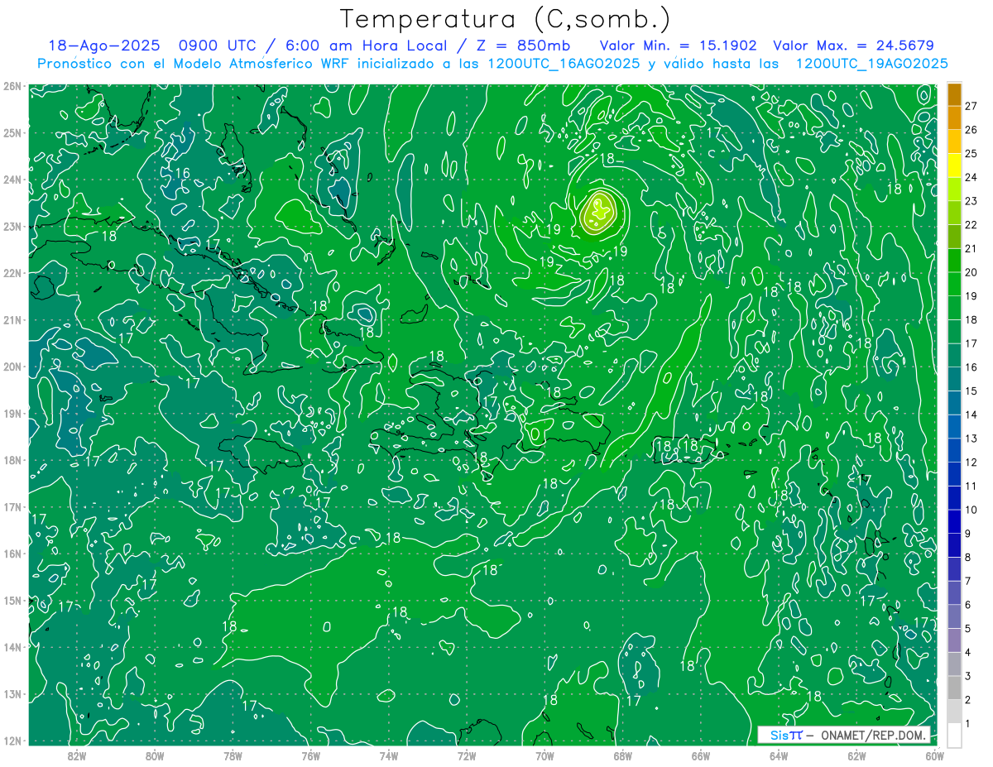Click the latitude label "26N"
993x767 pixels.
click(12, 86)
